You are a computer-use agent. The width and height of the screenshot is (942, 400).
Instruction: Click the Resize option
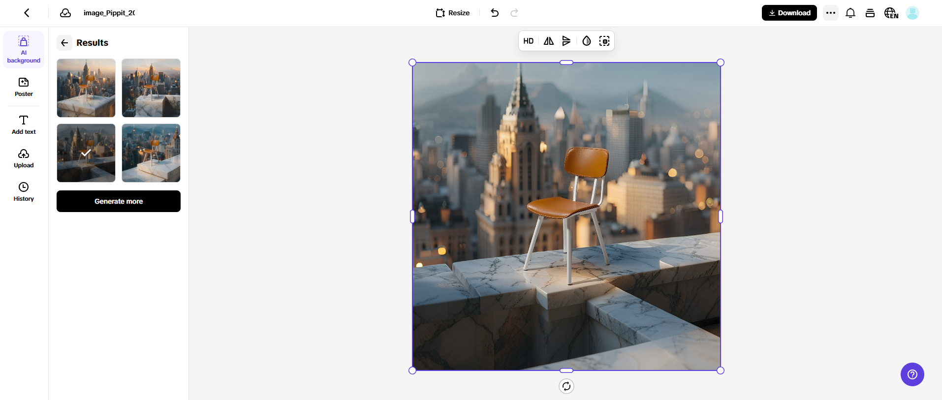453,13
